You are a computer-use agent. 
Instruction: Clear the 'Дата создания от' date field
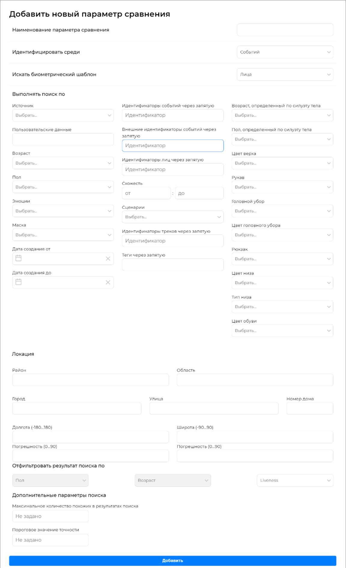coord(108,259)
